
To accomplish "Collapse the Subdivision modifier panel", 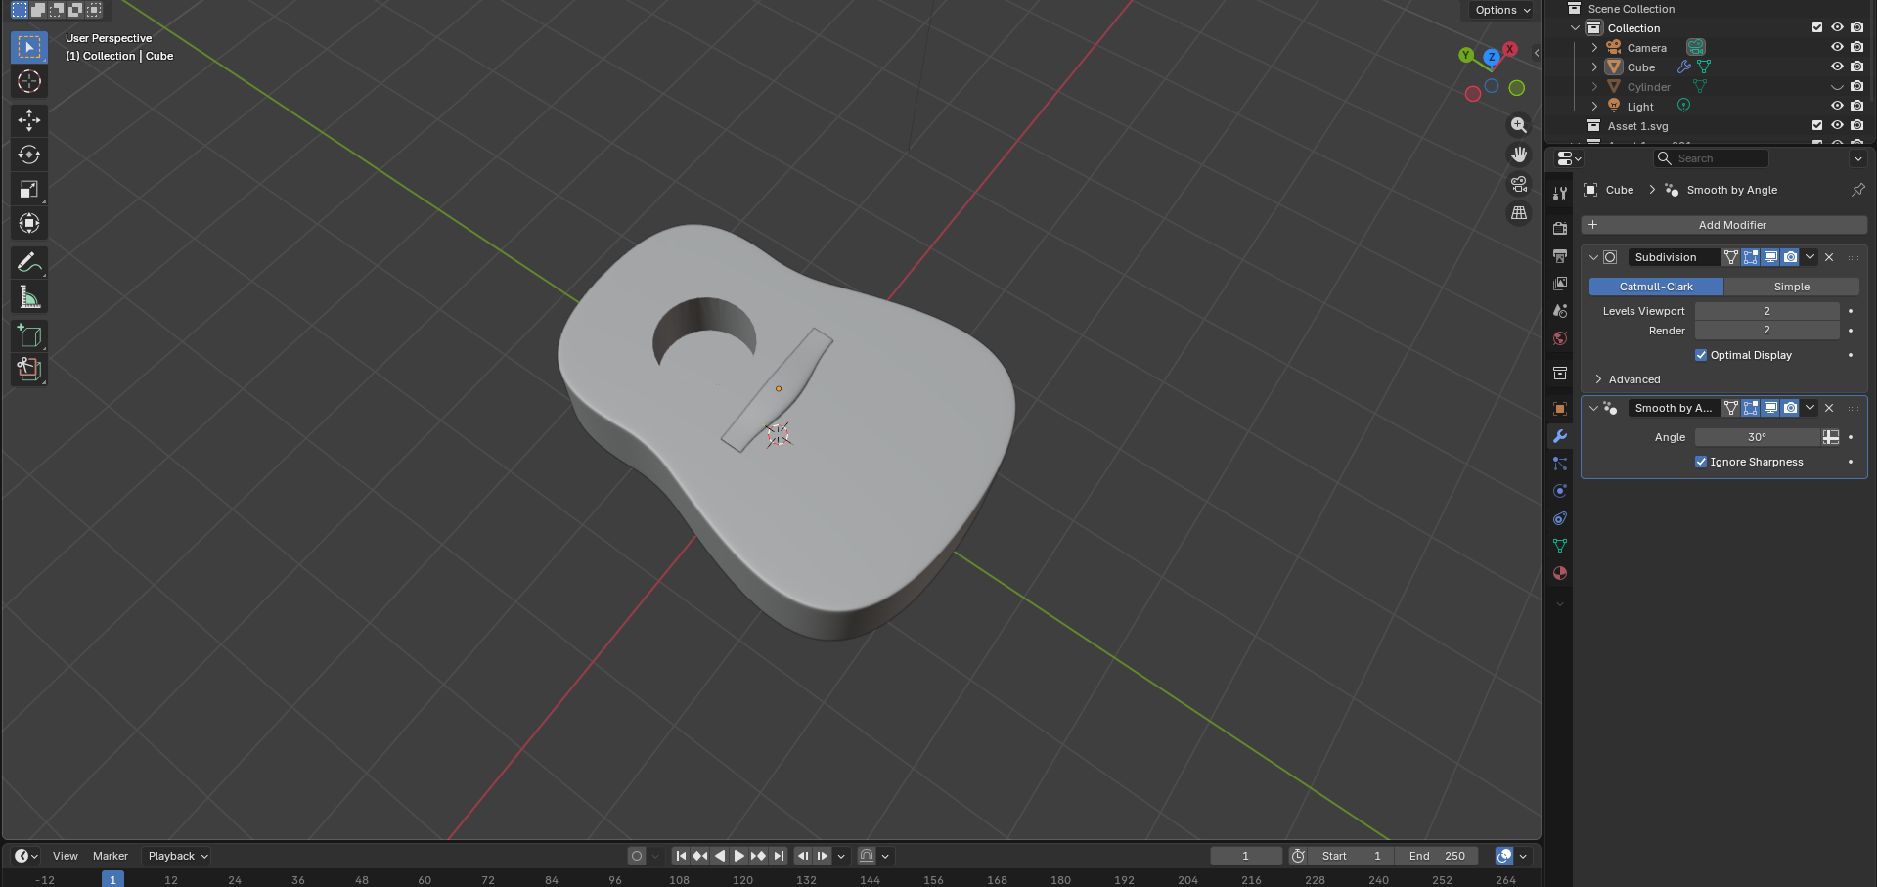I will tap(1593, 257).
